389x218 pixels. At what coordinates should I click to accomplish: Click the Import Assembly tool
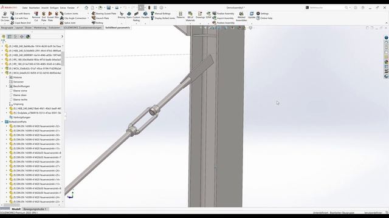[223, 18]
